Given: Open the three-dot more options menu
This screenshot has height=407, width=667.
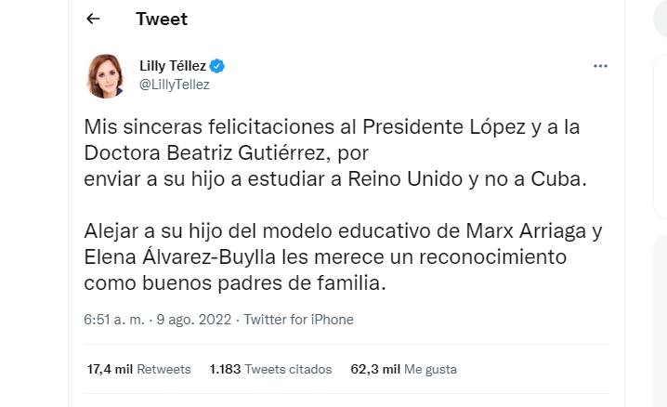Looking at the screenshot, I should click(600, 66).
